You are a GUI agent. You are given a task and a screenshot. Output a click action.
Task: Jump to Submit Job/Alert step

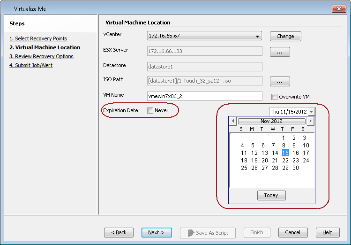pos(31,65)
